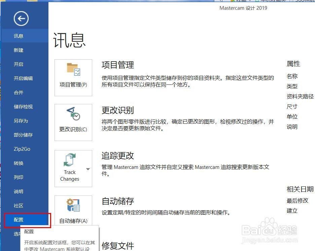Open the 更改识别(C) compare icon button
315x251 pixels.
point(73,122)
